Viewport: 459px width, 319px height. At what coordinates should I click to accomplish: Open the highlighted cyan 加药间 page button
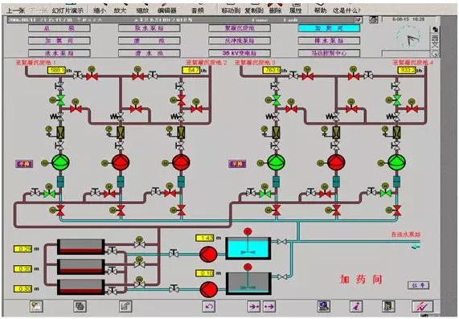(329, 28)
